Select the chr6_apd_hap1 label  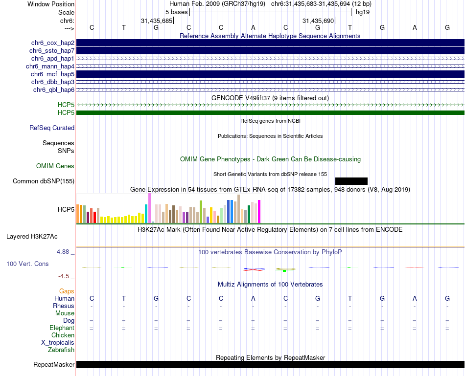pyautogui.click(x=53, y=58)
